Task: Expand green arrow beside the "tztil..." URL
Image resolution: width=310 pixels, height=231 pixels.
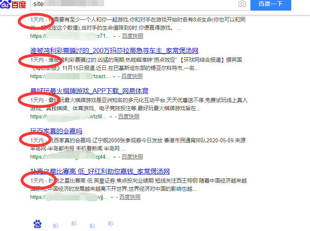Action: [x=111, y=117]
